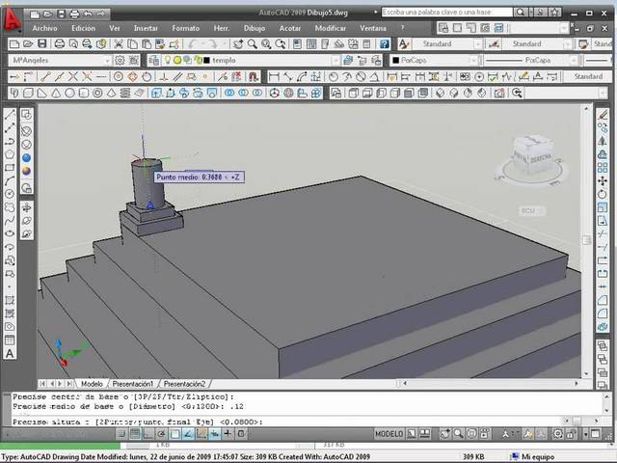Toggle layer on/off lightbulb for templo
Image resolution: width=617 pixels, height=463 pixels.
click(168, 60)
